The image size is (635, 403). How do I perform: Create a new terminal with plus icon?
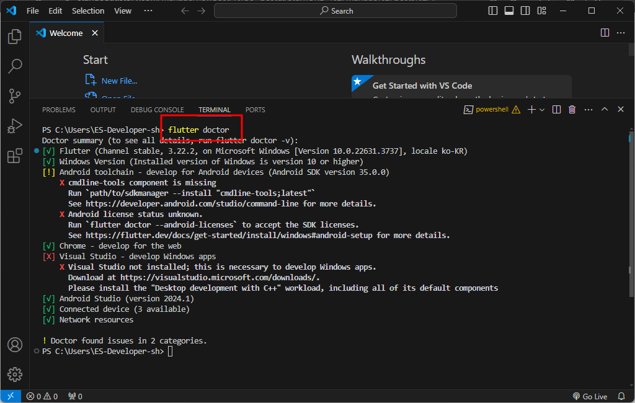(531, 110)
